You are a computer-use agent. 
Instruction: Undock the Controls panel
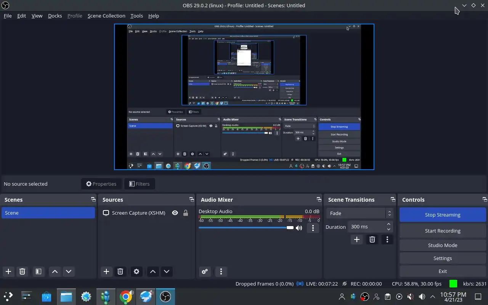pyautogui.click(x=485, y=199)
